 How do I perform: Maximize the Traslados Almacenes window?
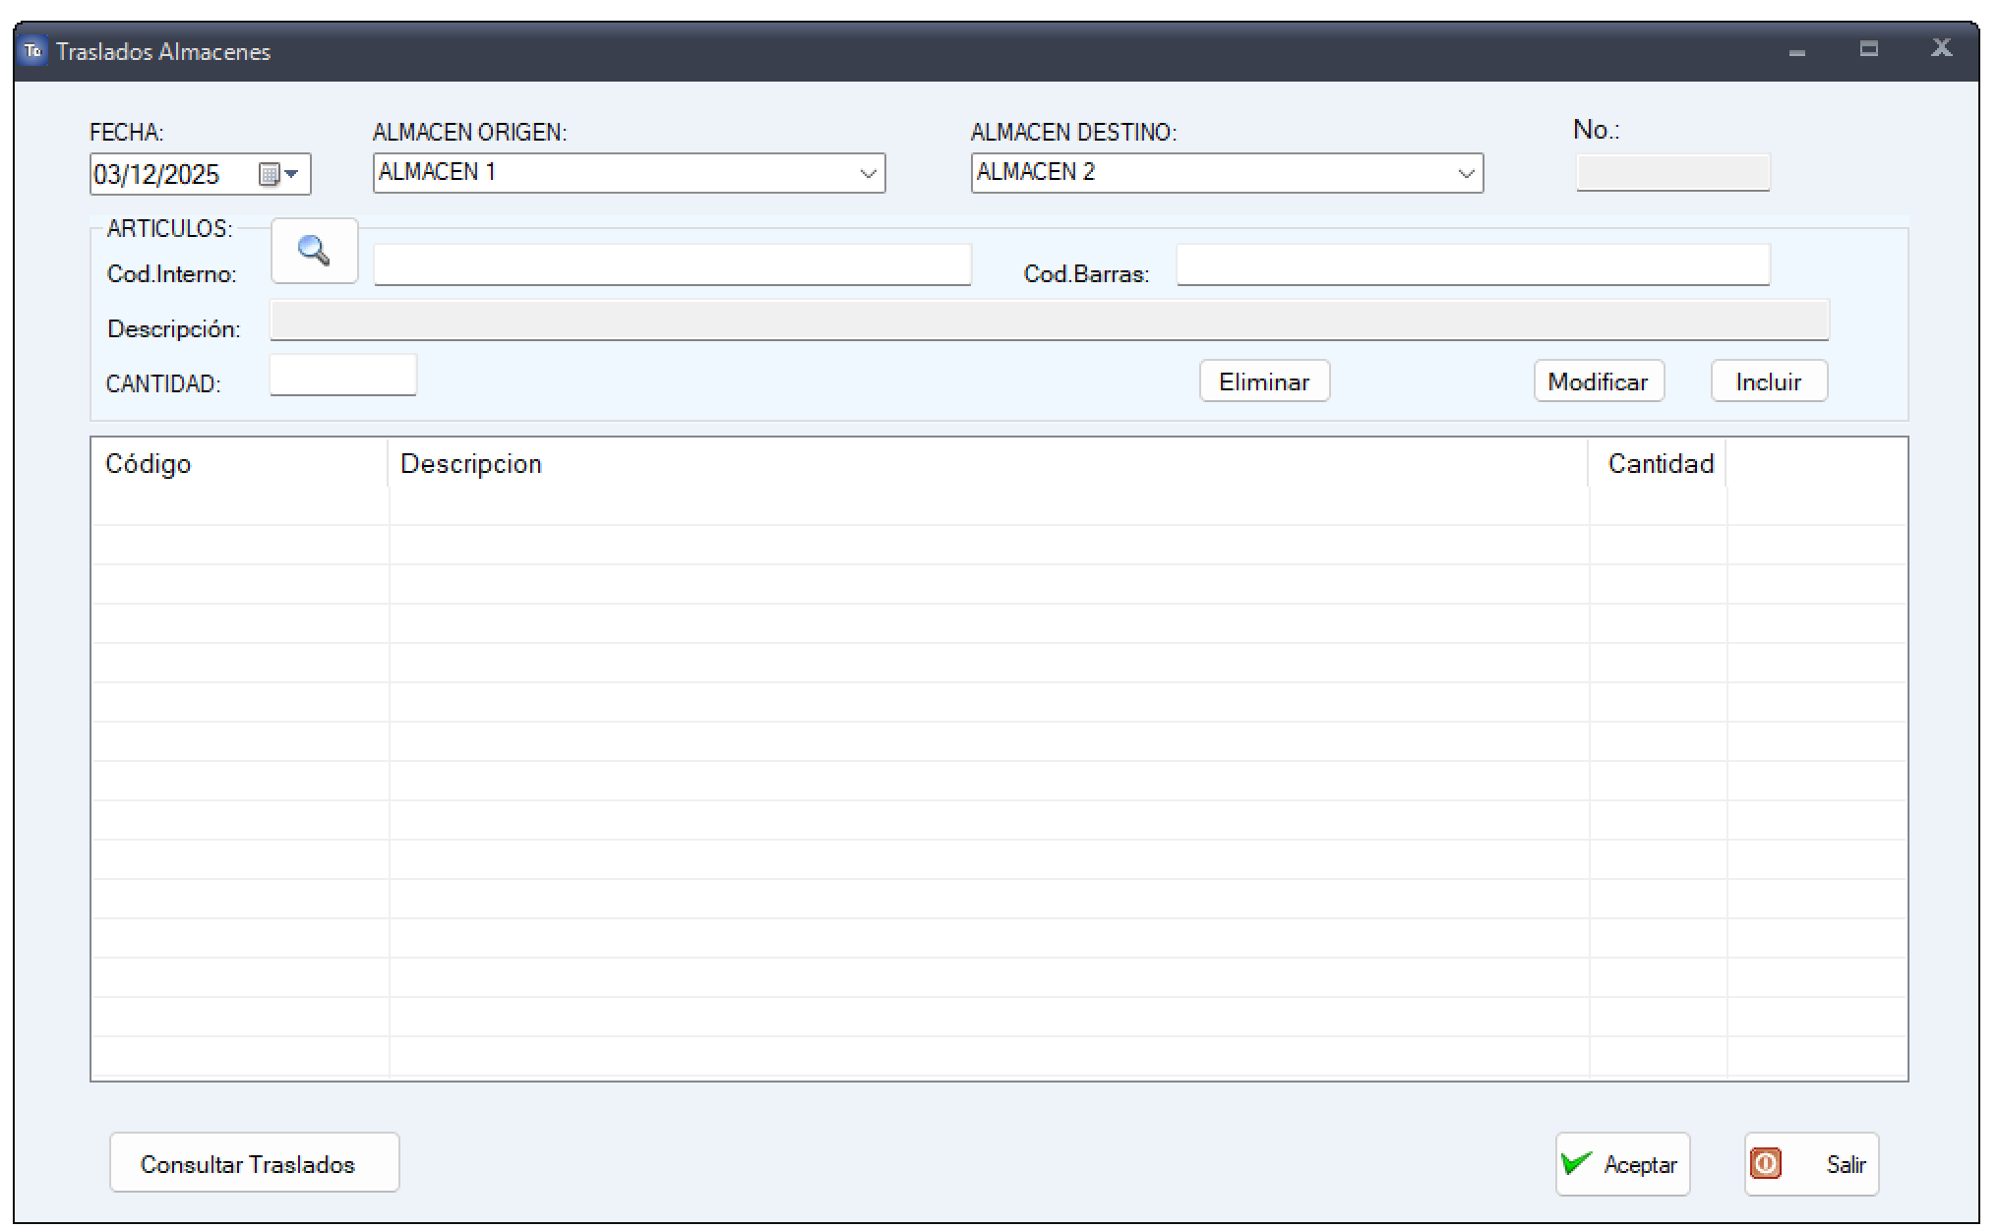pos(1868,49)
